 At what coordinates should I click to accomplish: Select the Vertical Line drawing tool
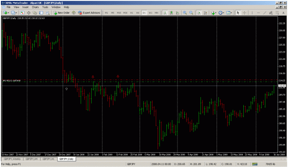(252, 12)
